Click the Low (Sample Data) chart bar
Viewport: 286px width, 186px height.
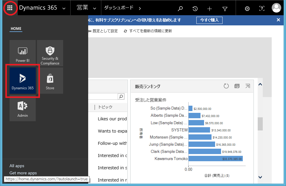click(196, 123)
